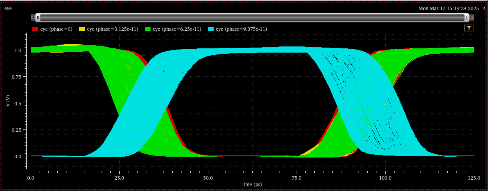This screenshot has height=191, width=488.
Task: Select legend entry eye (phase=6.25e-11)
Action: (177, 29)
